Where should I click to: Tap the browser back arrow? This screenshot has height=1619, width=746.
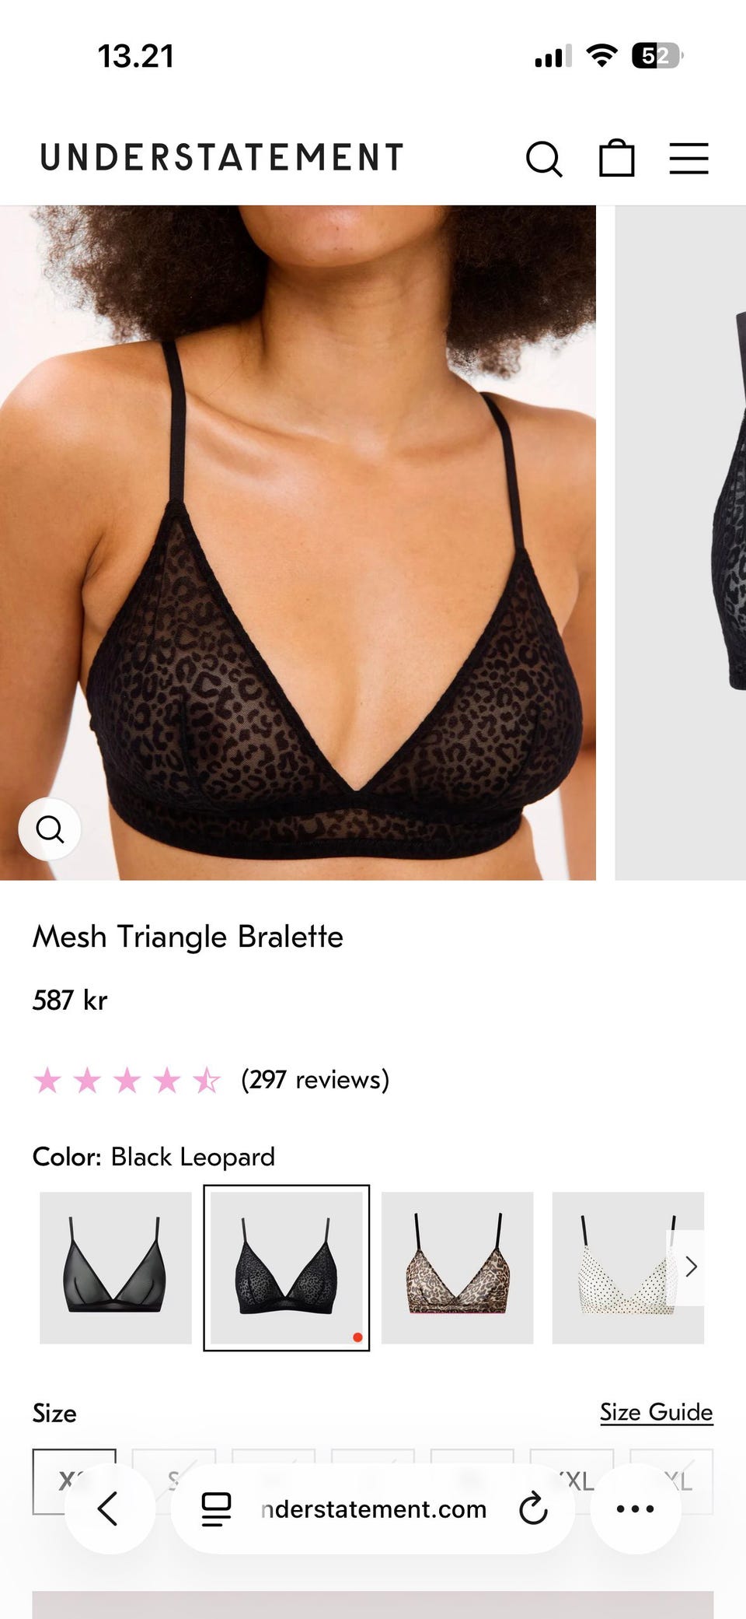pos(109,1509)
